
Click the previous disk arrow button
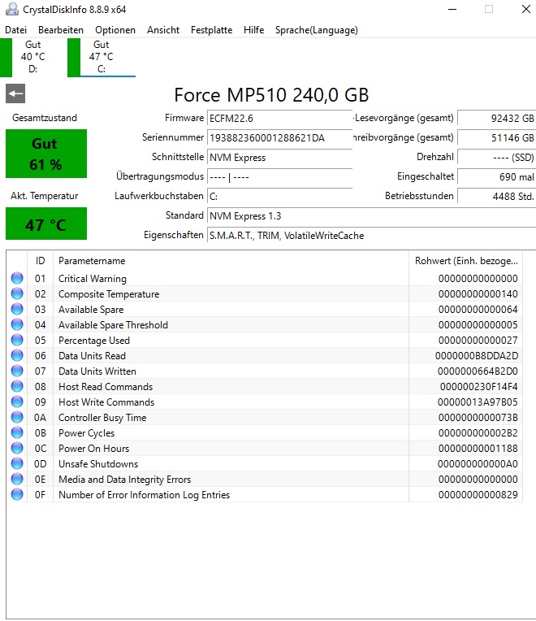pos(15,93)
